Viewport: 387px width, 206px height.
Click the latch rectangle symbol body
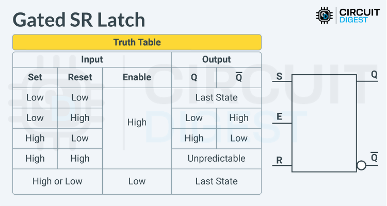324,123
